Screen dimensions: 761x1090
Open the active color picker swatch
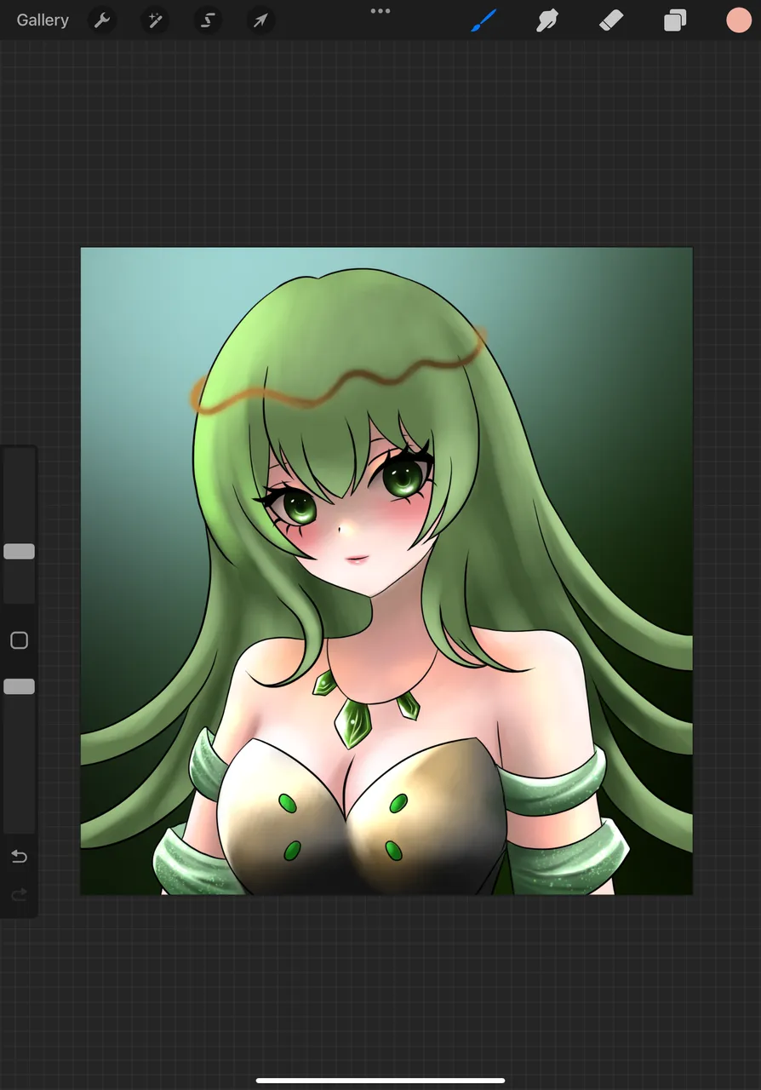(x=739, y=20)
